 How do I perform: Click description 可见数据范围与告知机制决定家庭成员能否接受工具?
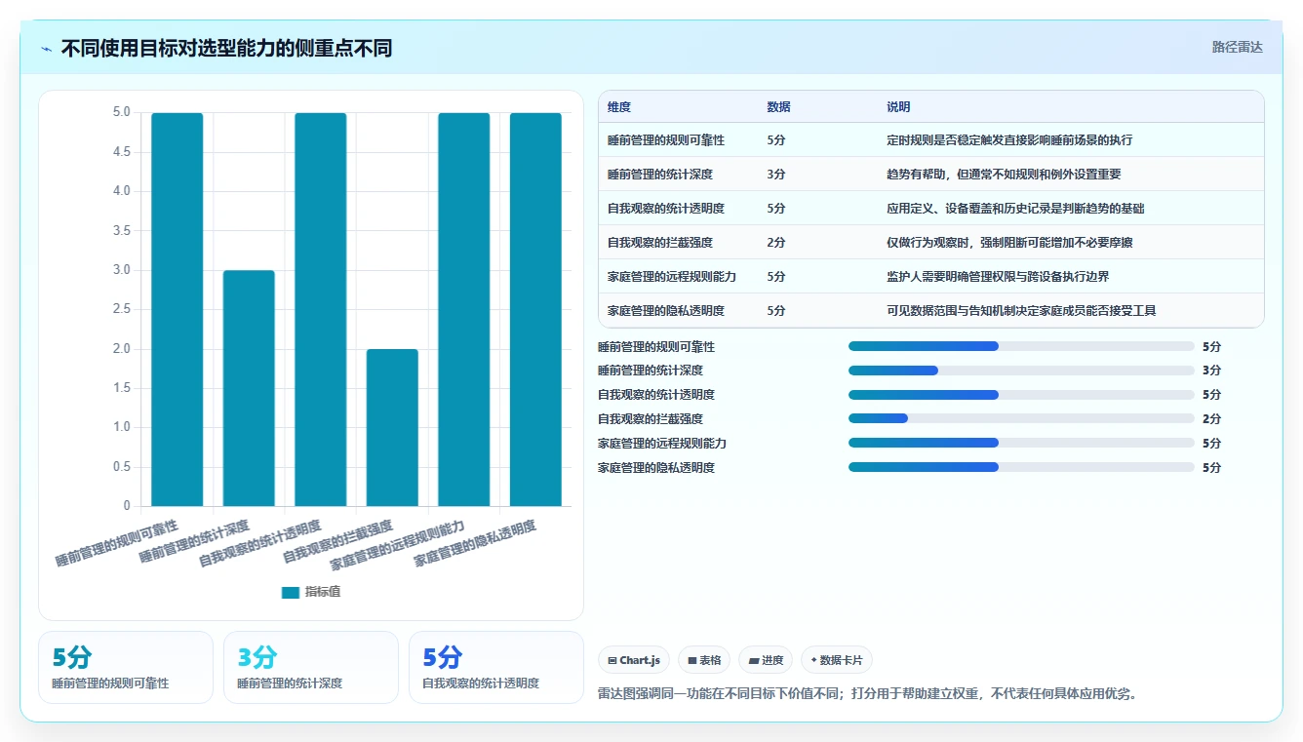point(1021,311)
